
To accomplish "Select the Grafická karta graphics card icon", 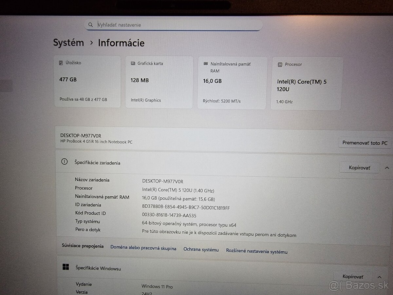I will coord(132,63).
